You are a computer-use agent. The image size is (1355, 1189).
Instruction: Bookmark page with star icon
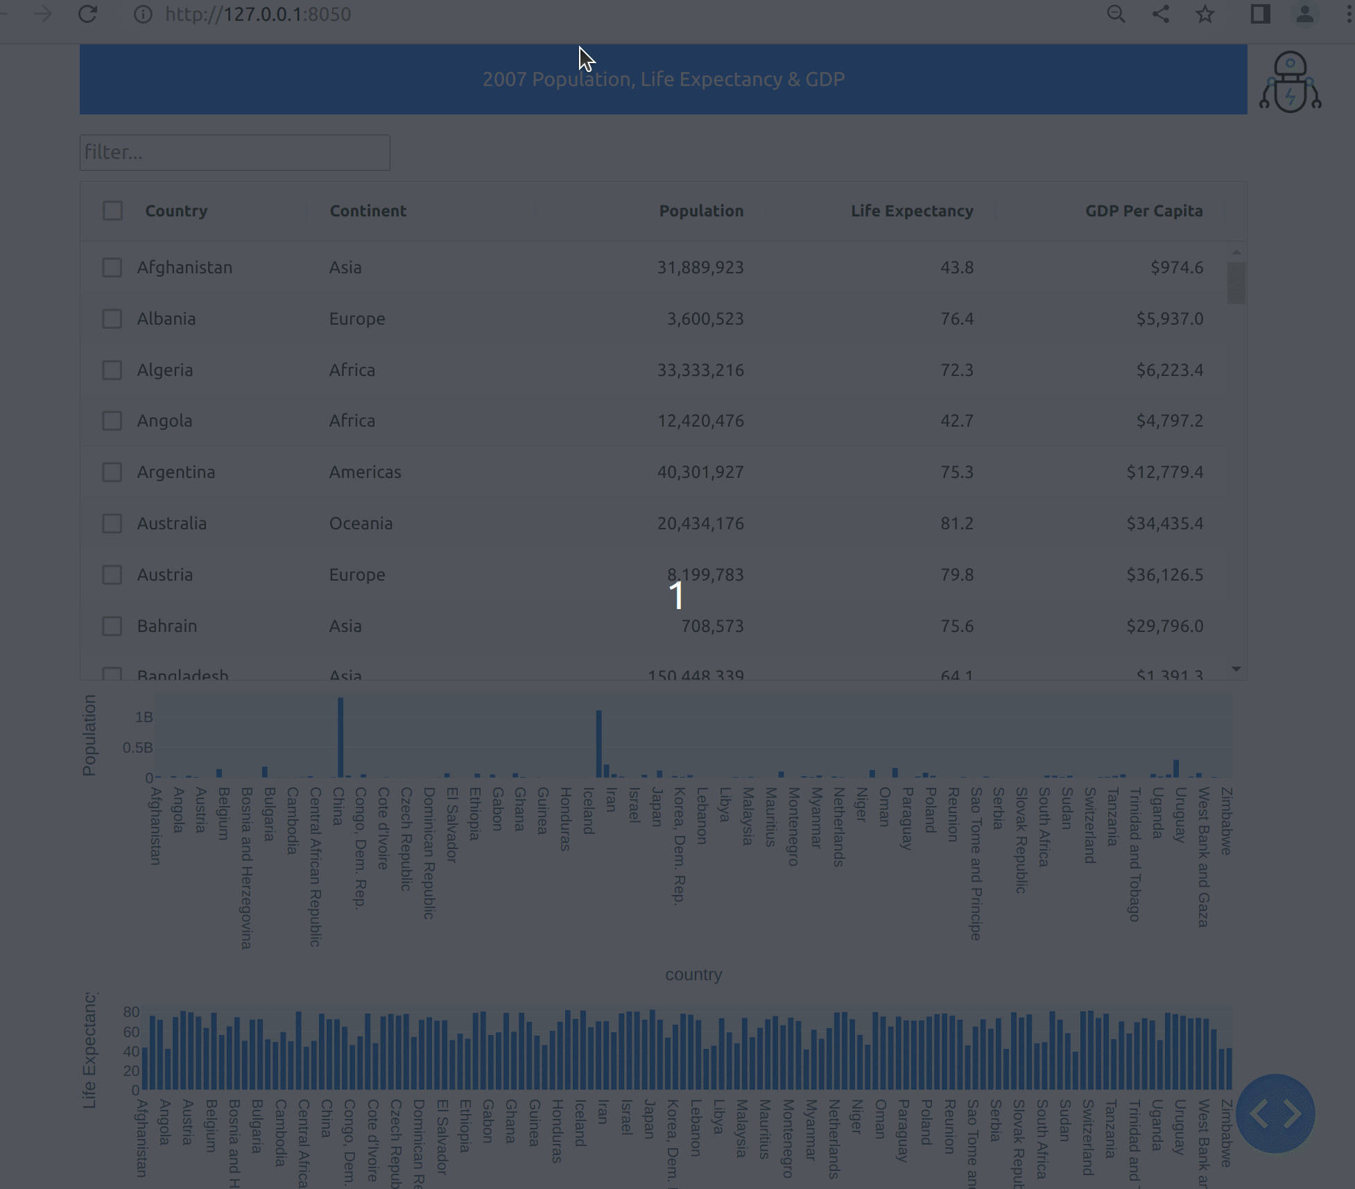(1205, 14)
